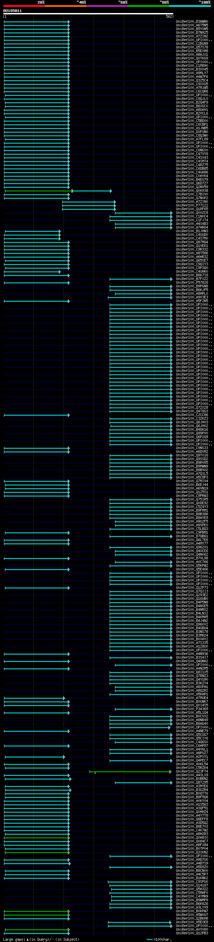The image size is (214, 942).
Task: Select the UniRef100_C4TVY8 label
Action: 192,154
